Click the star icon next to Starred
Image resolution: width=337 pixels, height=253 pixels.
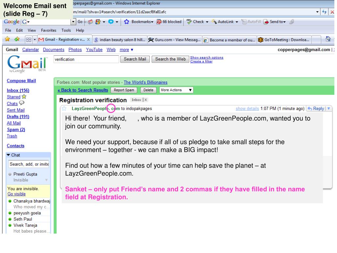[x=24, y=97]
